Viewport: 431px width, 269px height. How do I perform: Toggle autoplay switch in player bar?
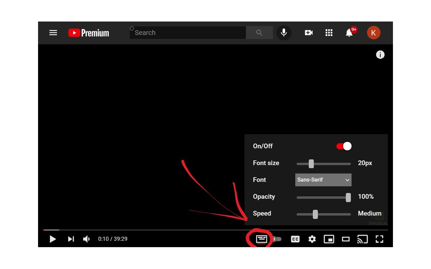tap(277, 239)
